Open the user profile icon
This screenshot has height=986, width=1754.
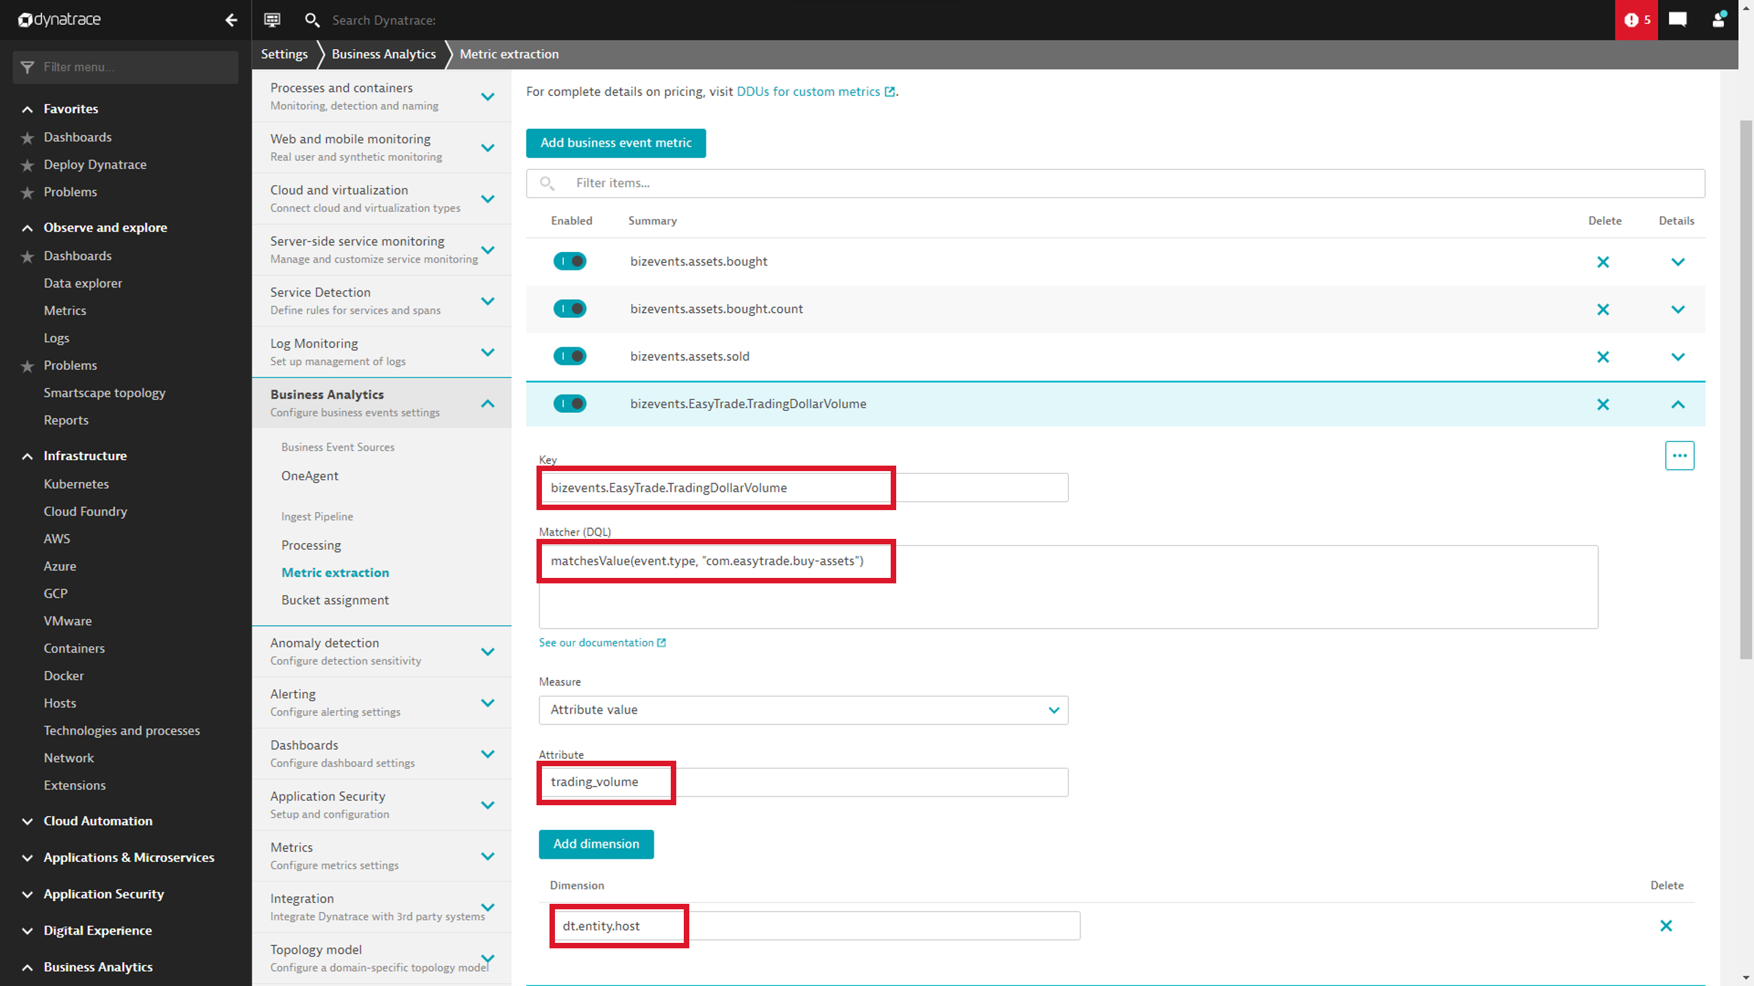(1718, 20)
